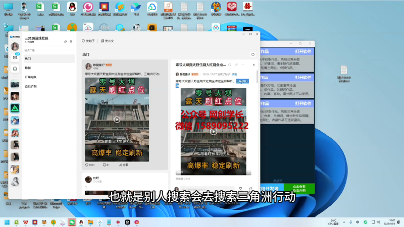The width and height of the screenshot is (404, 227).
Task: Refresh the post detail panel
Action: click(230, 65)
